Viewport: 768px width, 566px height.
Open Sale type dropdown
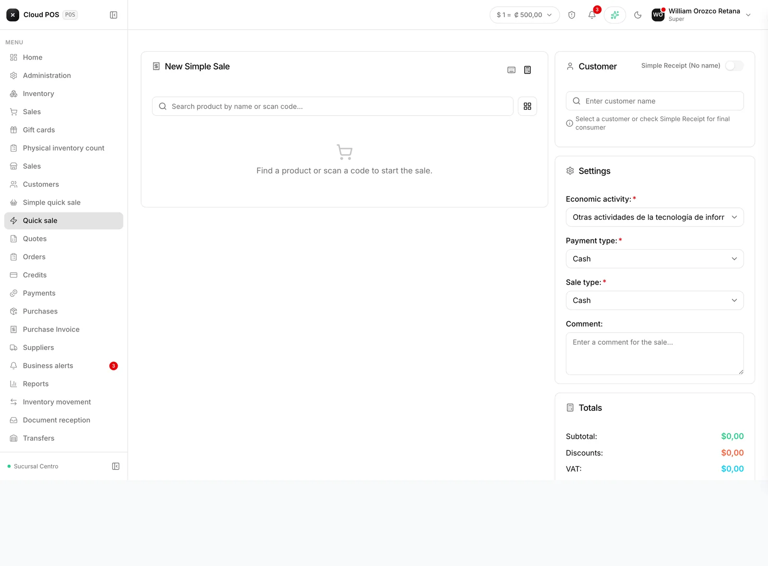pos(655,301)
